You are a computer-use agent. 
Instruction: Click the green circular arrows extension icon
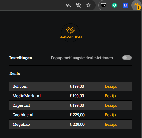click(115, 5)
